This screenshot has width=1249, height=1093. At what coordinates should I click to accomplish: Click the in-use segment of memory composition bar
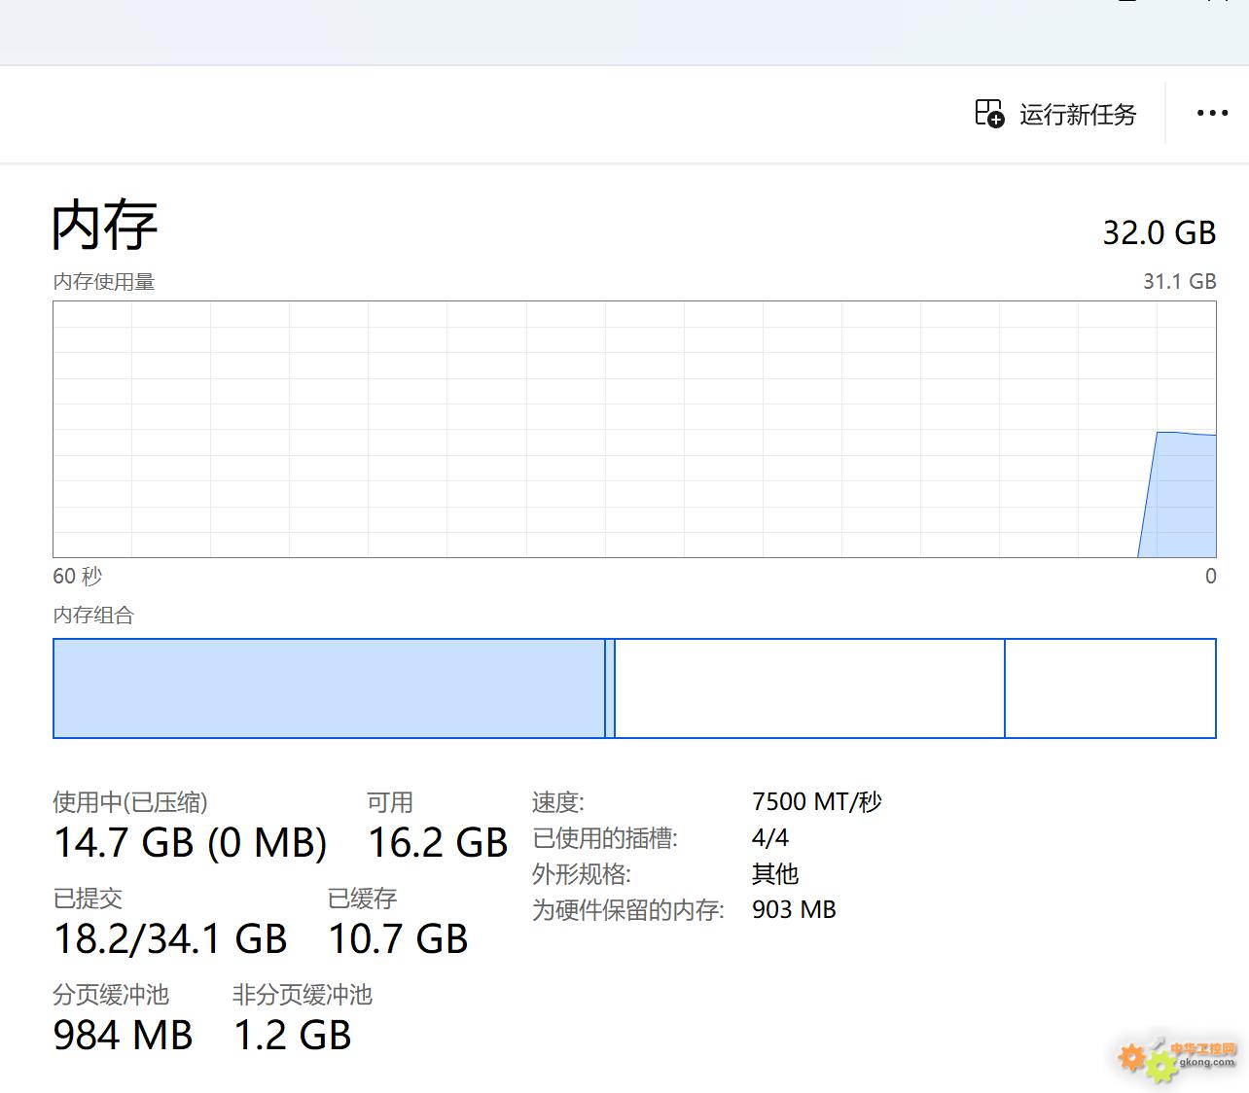[329, 688]
